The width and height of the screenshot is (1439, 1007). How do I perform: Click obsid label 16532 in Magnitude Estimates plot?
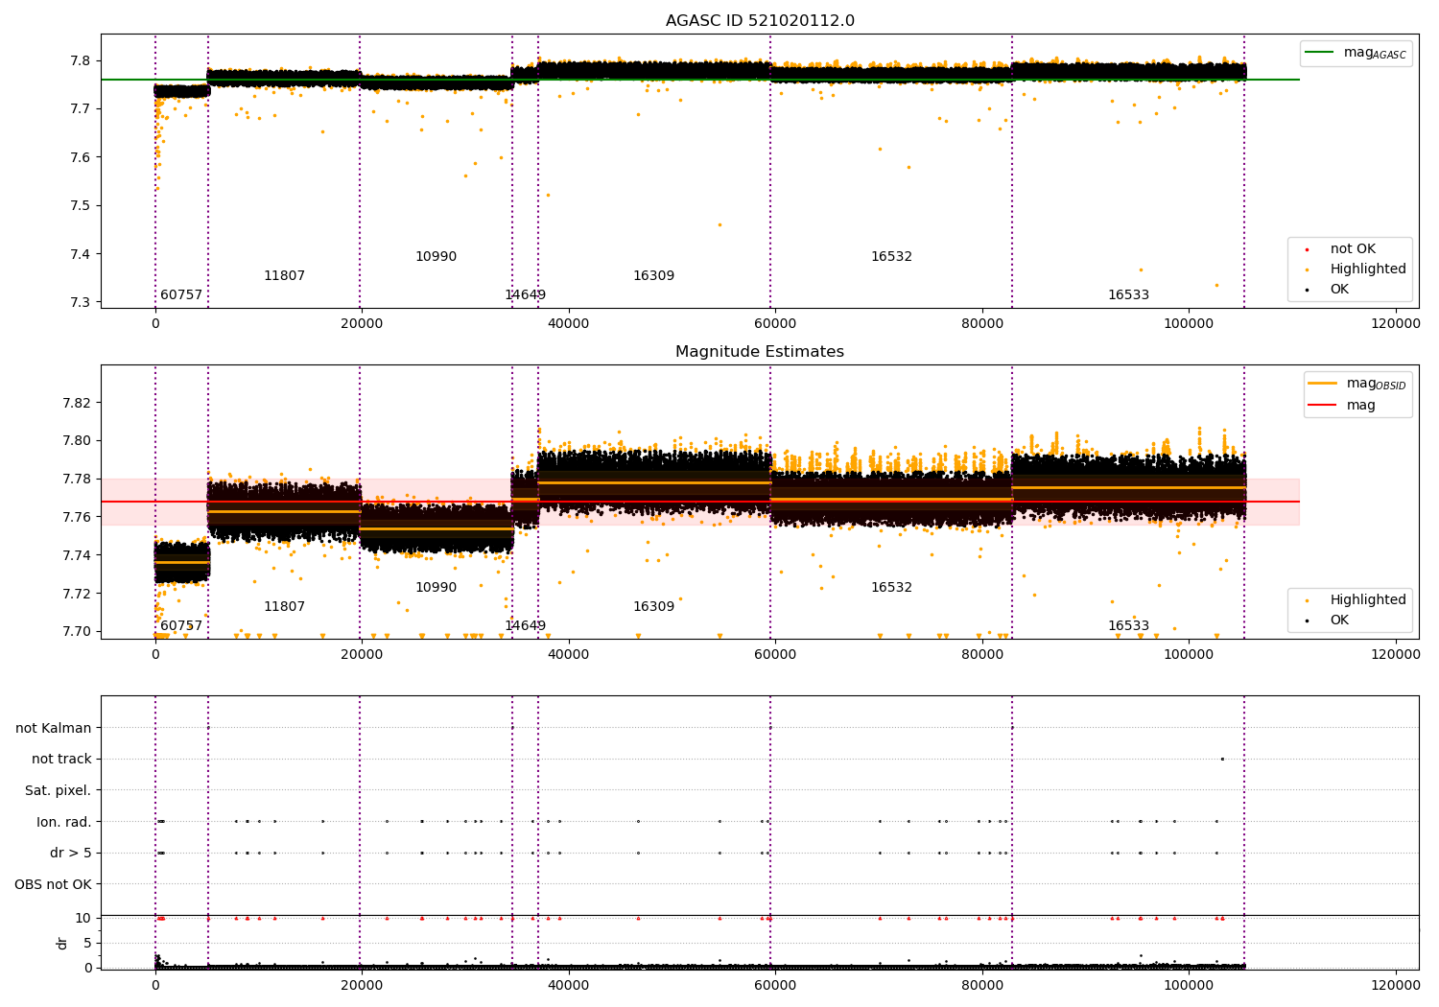pos(891,588)
